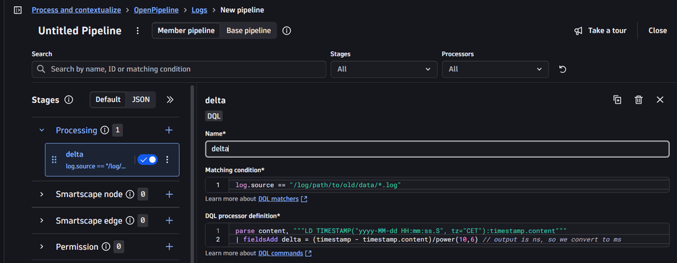
Task: Click the Matching condition code editor
Action: (x=437, y=185)
